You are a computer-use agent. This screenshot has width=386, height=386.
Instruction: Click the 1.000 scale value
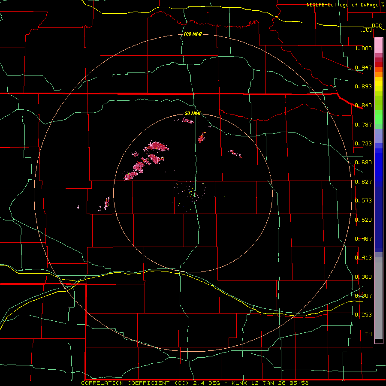(363, 48)
